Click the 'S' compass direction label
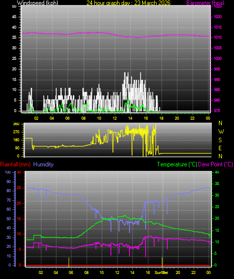 tap(220, 140)
